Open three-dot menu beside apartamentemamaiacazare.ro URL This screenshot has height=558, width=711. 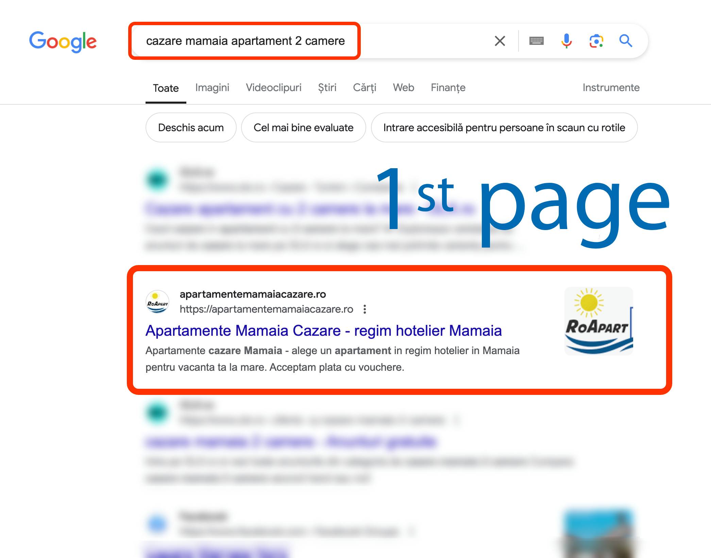point(365,309)
